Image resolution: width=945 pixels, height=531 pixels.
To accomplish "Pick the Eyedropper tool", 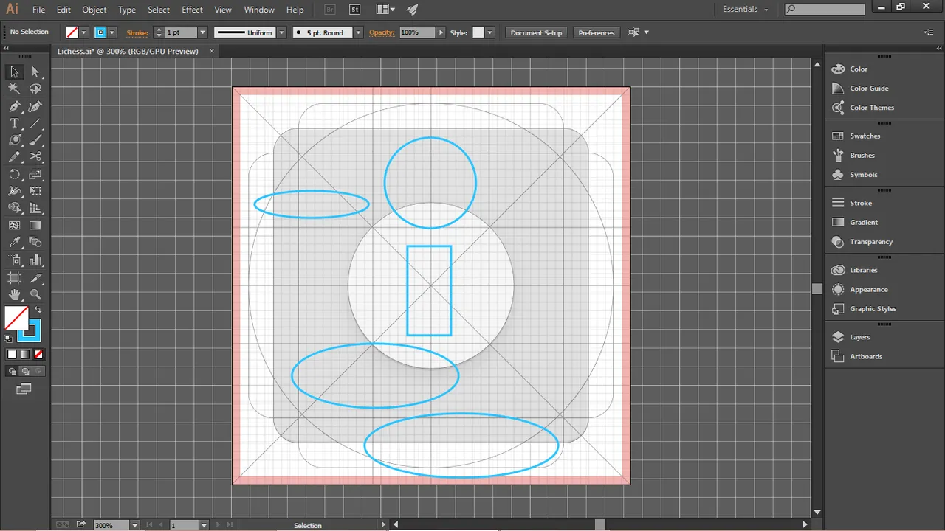I will 14,243.
